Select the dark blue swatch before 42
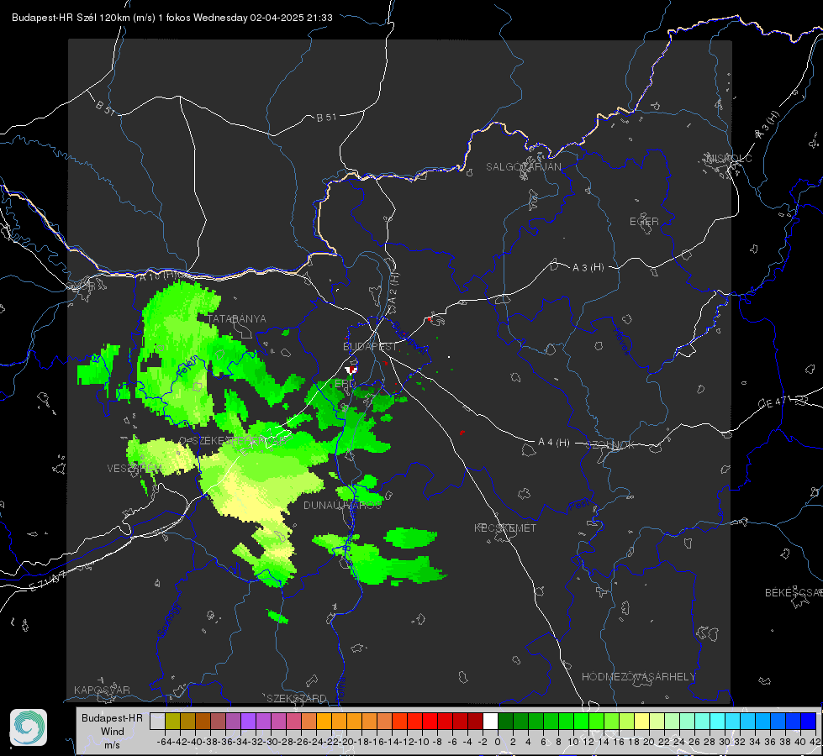The image size is (823, 756). (x=809, y=721)
